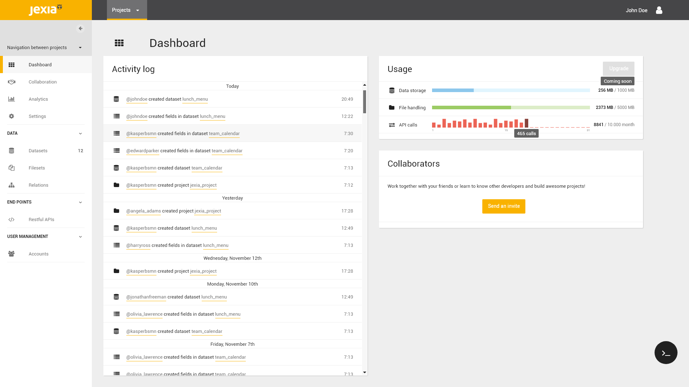The width and height of the screenshot is (689, 387).
Task: Open Collaboration via handshake icon
Action: click(11, 82)
